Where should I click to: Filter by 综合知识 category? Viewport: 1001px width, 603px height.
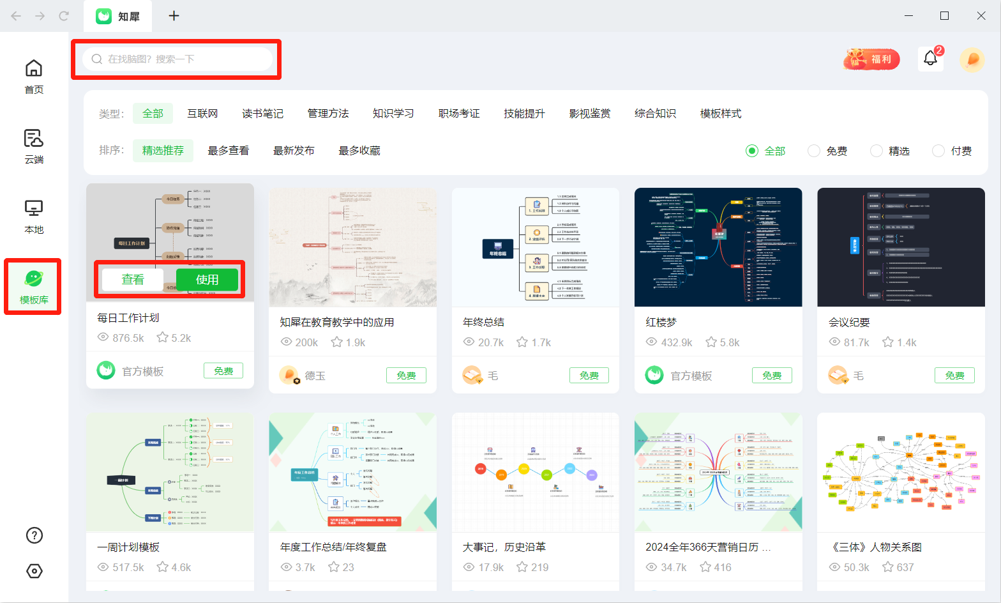655,114
